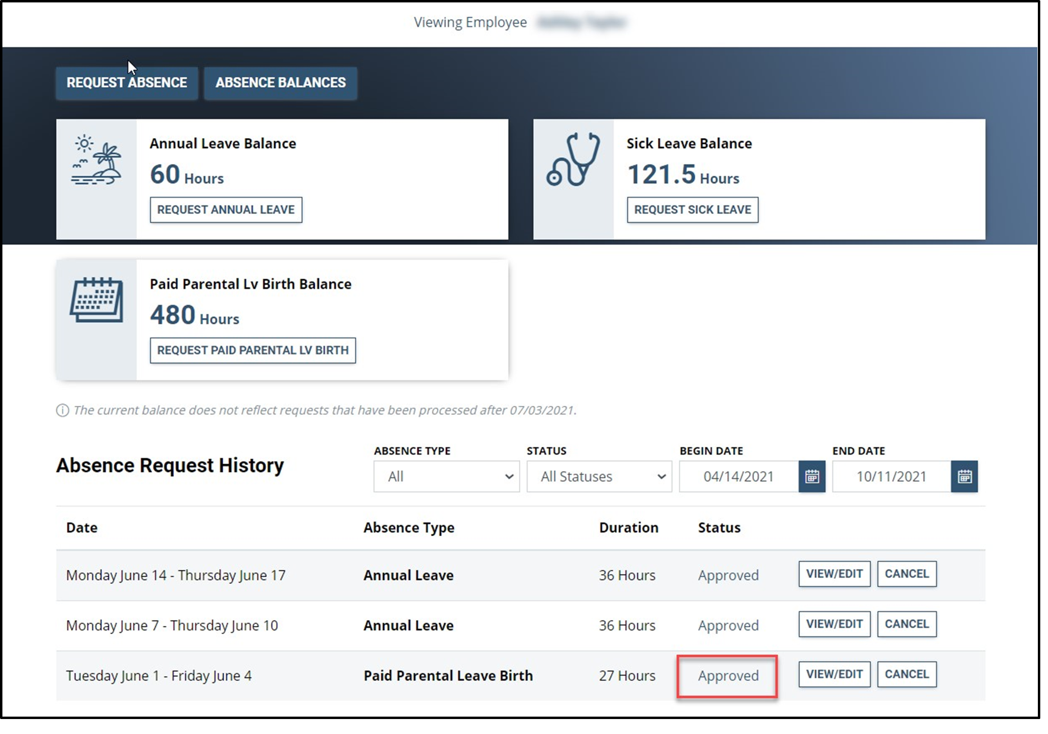Switch to Absence Balances tab

280,83
